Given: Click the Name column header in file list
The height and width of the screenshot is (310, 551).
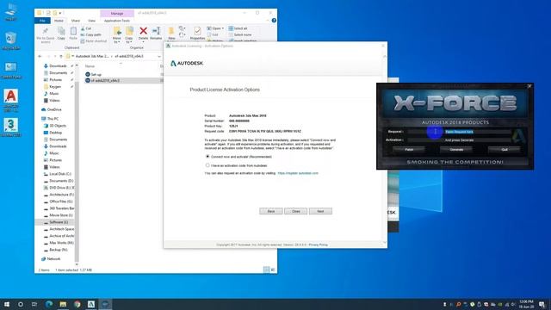Looking at the screenshot, I should click(90, 66).
